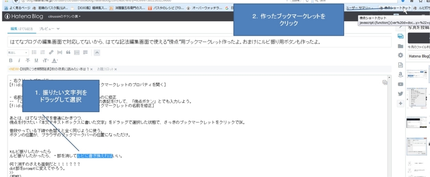Insert a footnote with the footnote icon

pos(85,52)
